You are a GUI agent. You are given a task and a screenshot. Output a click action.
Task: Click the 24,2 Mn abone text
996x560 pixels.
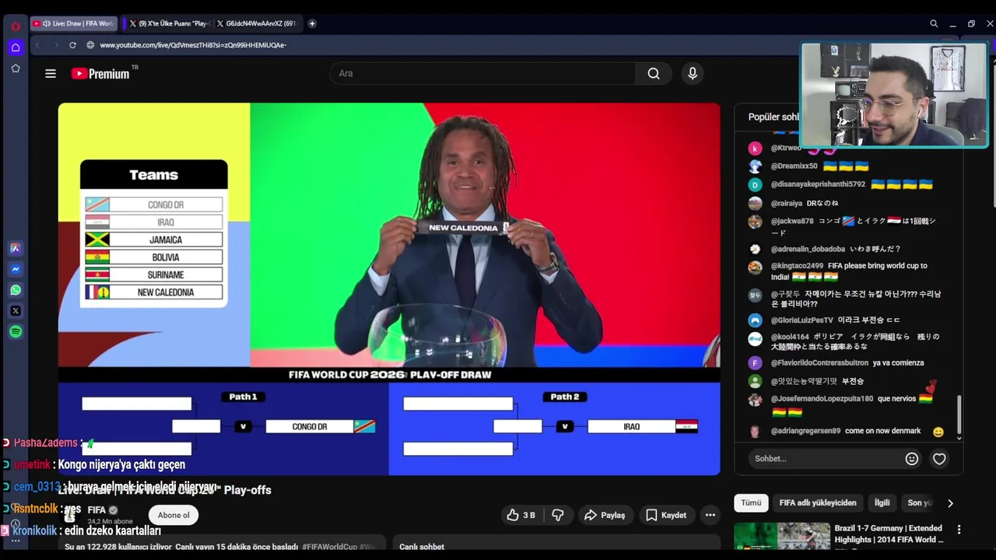110,521
